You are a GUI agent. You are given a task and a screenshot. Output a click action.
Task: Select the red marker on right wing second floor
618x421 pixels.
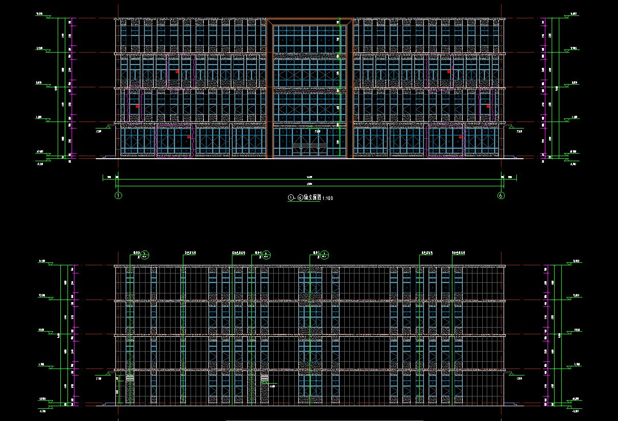click(488, 107)
